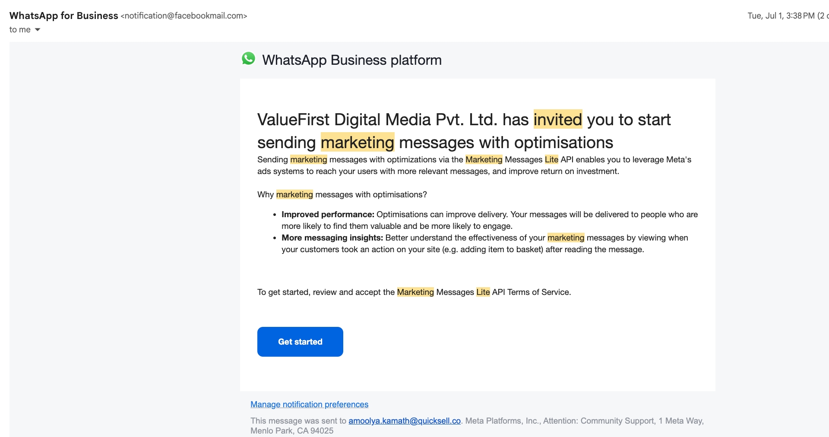
Task: Click the amoolya.kamath@quicksell.co email link
Action: (405, 421)
